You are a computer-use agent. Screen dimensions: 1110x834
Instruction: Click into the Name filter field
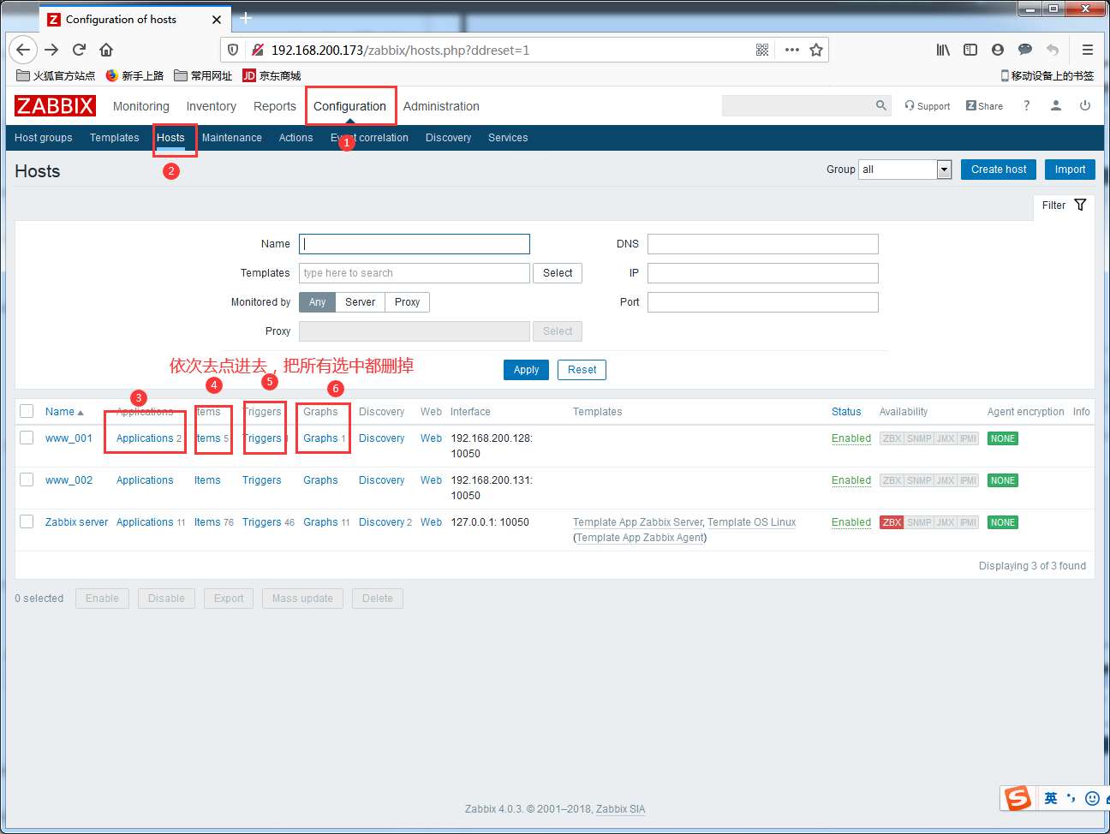click(415, 244)
